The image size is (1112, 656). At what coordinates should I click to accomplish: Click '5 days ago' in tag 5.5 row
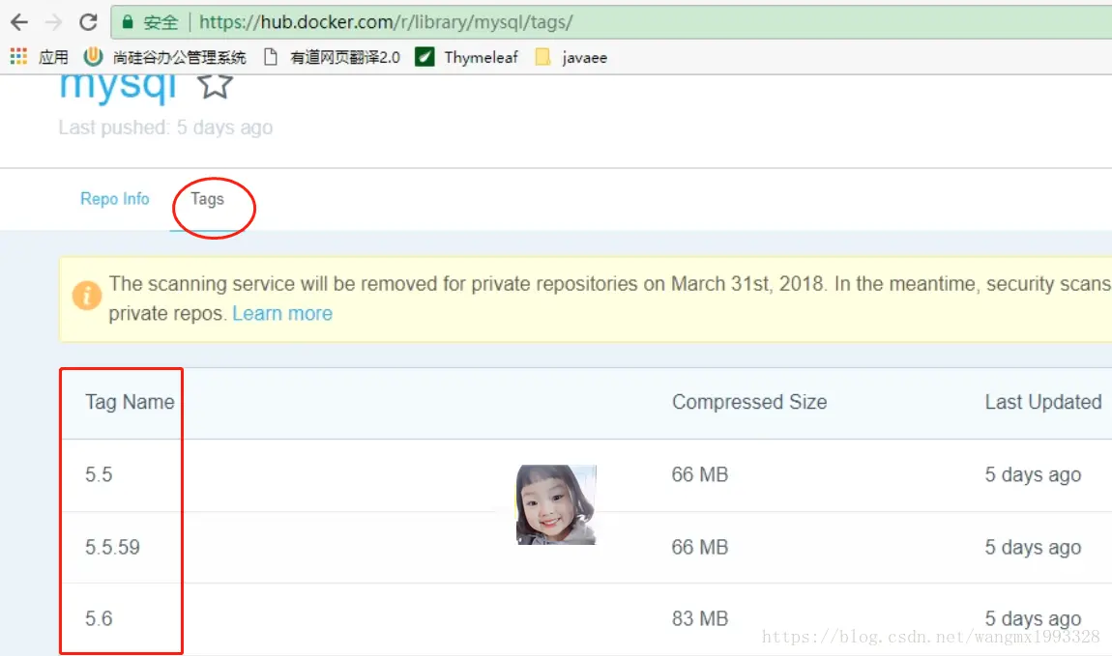point(1034,474)
